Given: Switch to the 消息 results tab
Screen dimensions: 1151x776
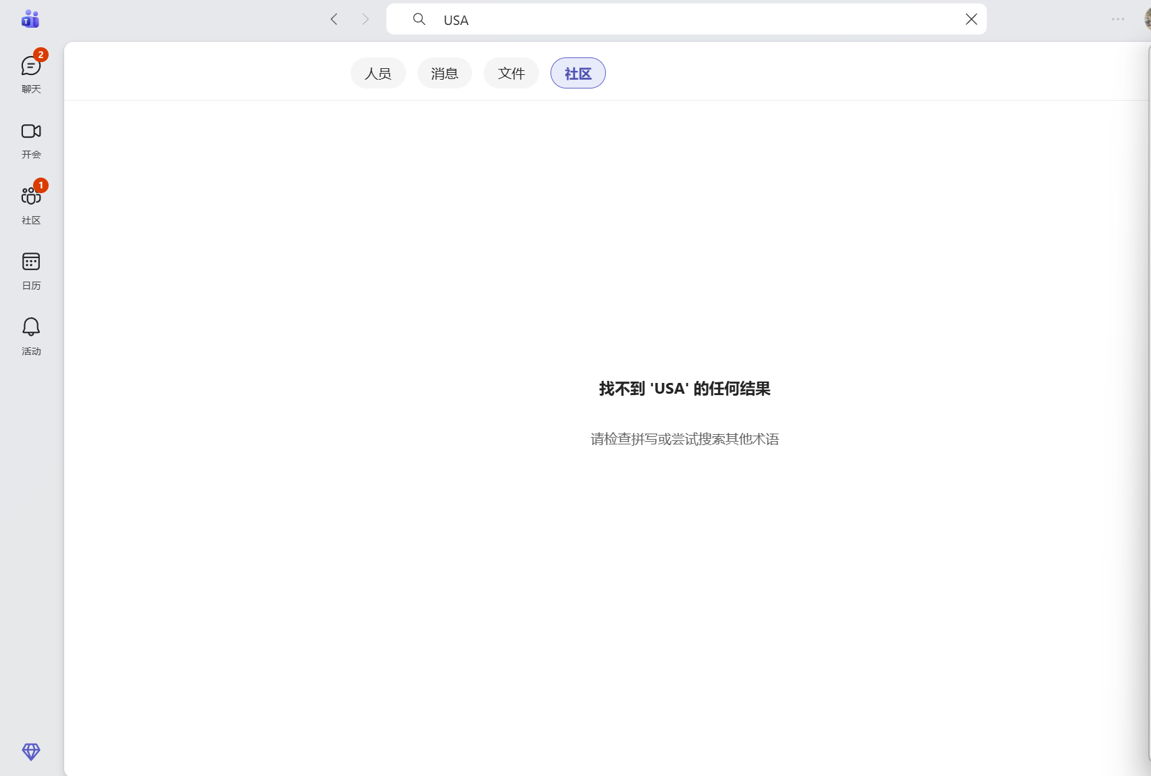Looking at the screenshot, I should [x=444, y=73].
